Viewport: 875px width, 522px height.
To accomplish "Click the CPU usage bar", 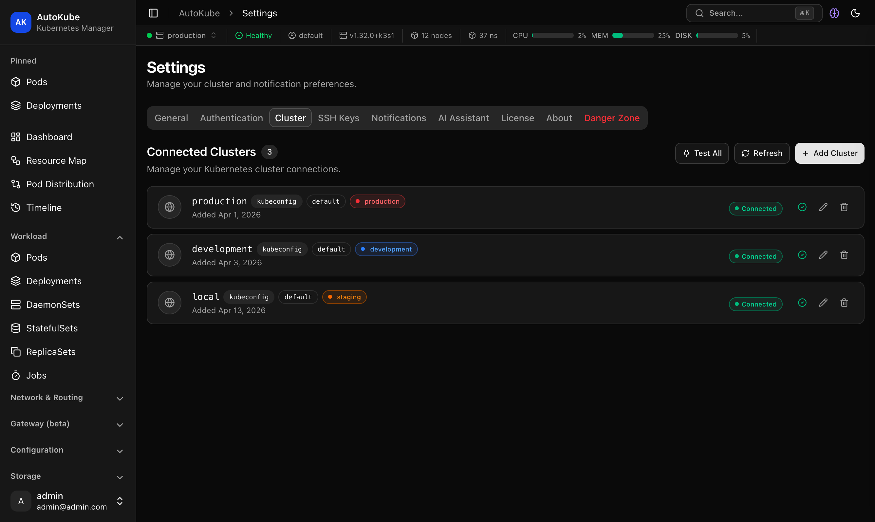I will (x=552, y=35).
